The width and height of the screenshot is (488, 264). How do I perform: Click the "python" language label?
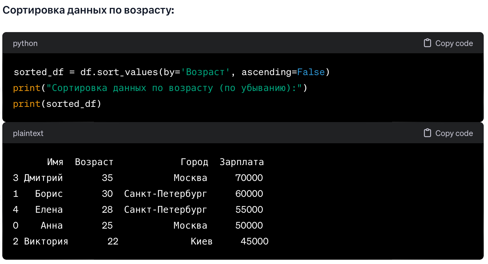(25, 44)
